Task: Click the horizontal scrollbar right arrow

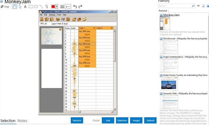Action: 112,112
